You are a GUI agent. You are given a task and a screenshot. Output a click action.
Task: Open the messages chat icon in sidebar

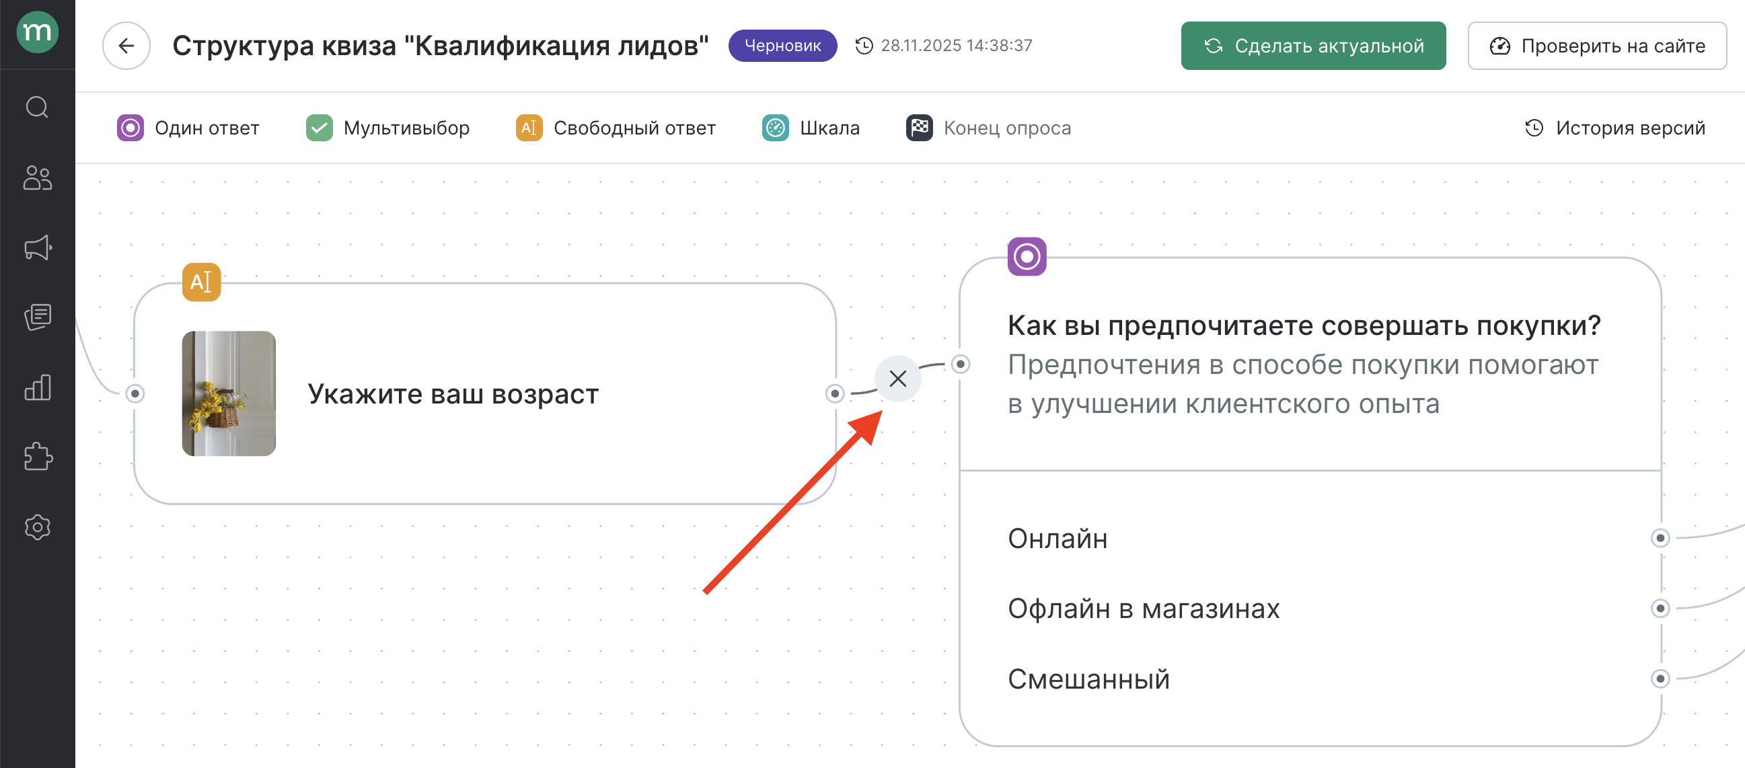[37, 317]
